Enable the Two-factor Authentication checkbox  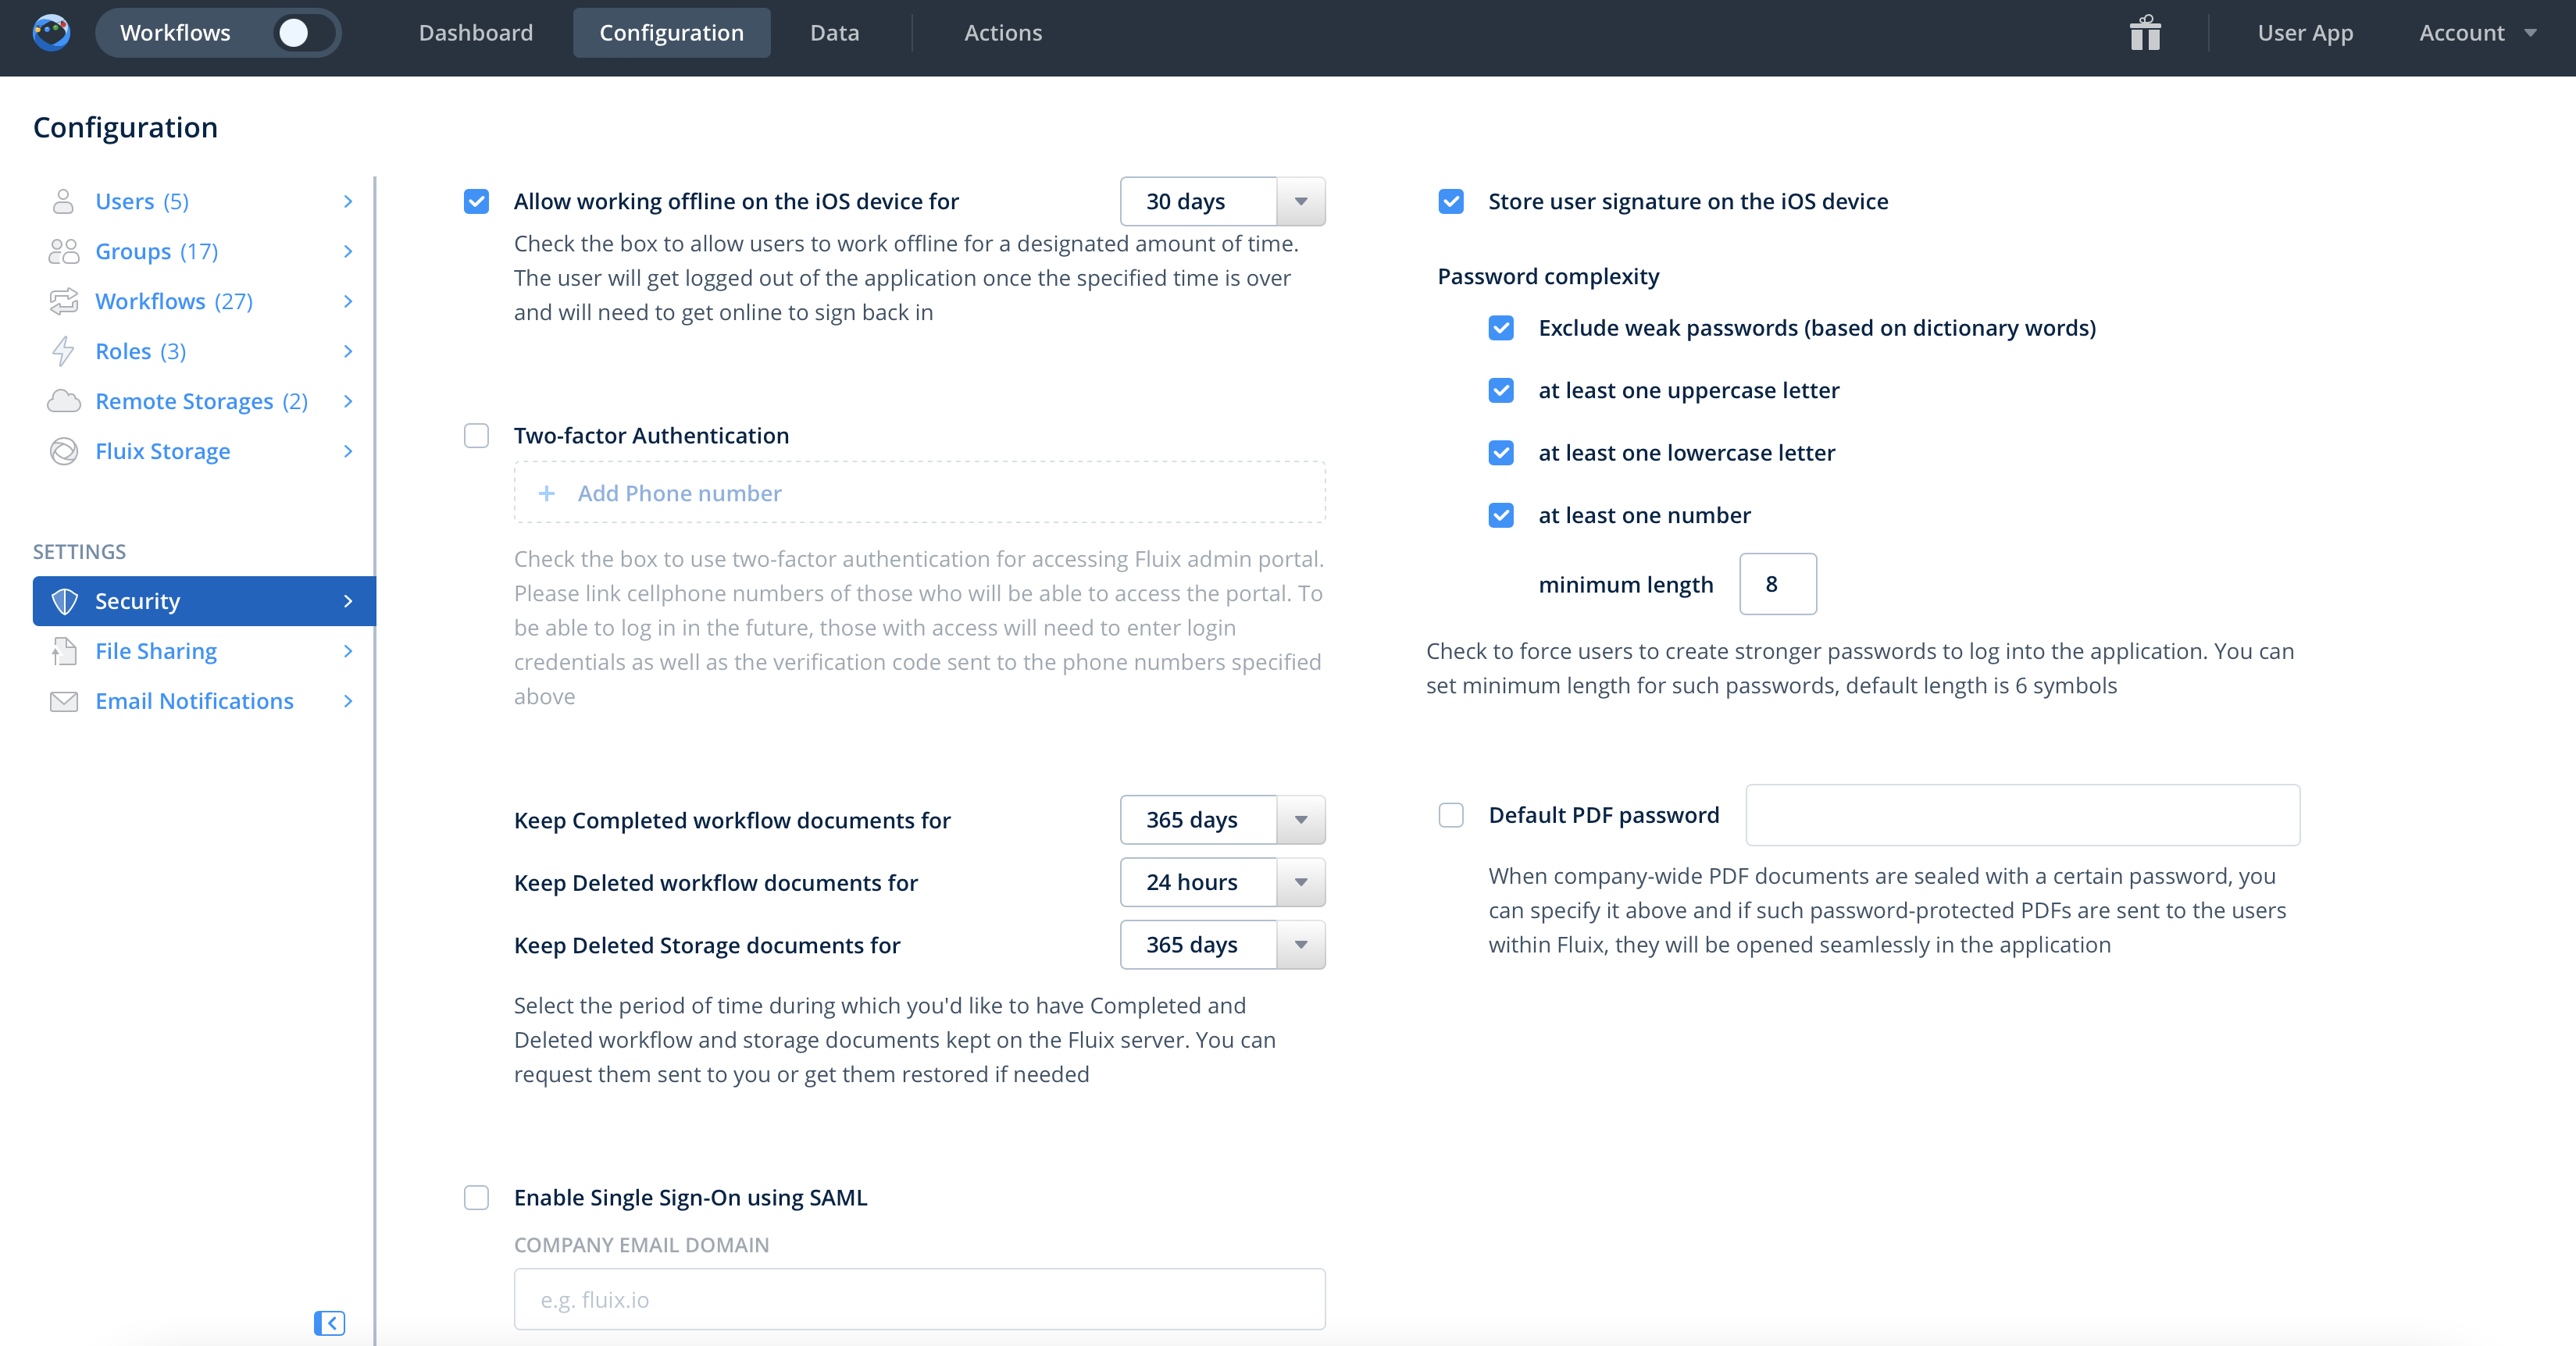click(x=476, y=436)
